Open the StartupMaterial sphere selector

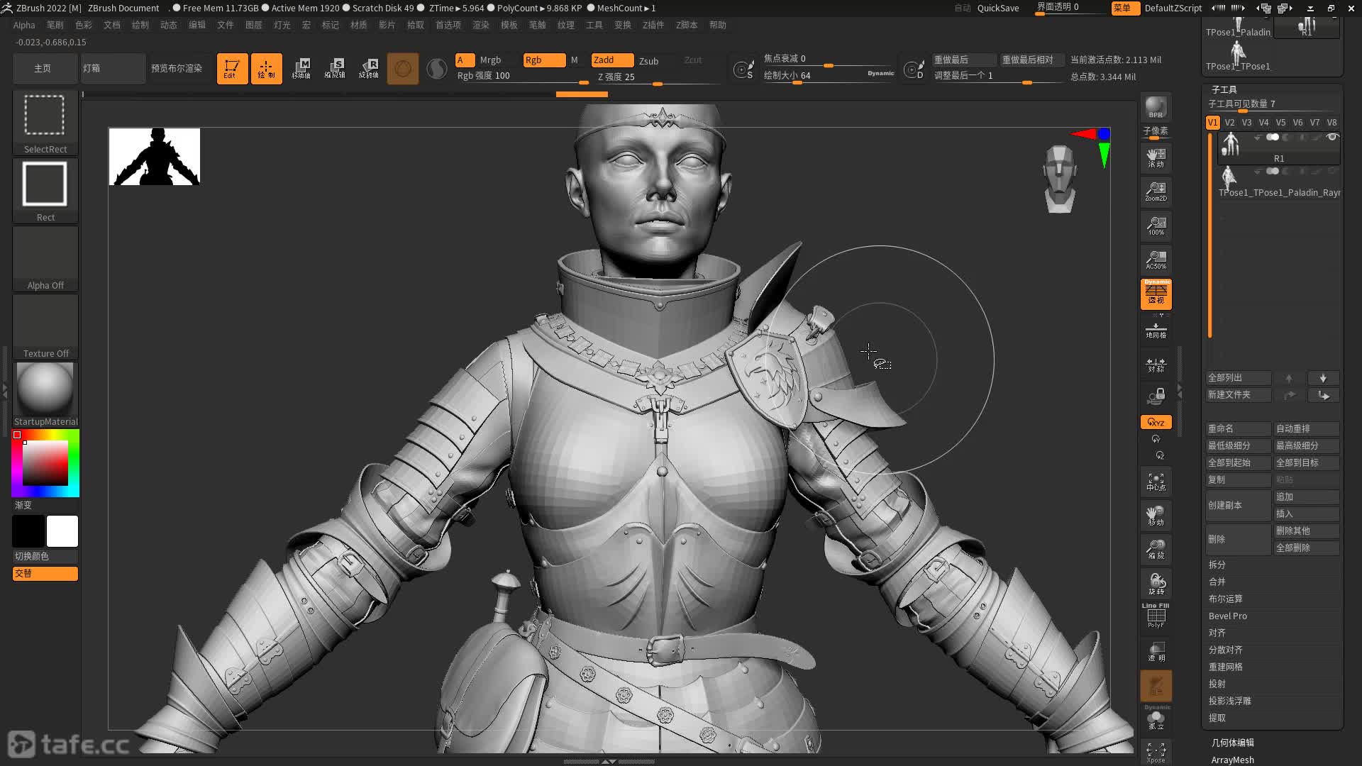pyautogui.click(x=45, y=394)
